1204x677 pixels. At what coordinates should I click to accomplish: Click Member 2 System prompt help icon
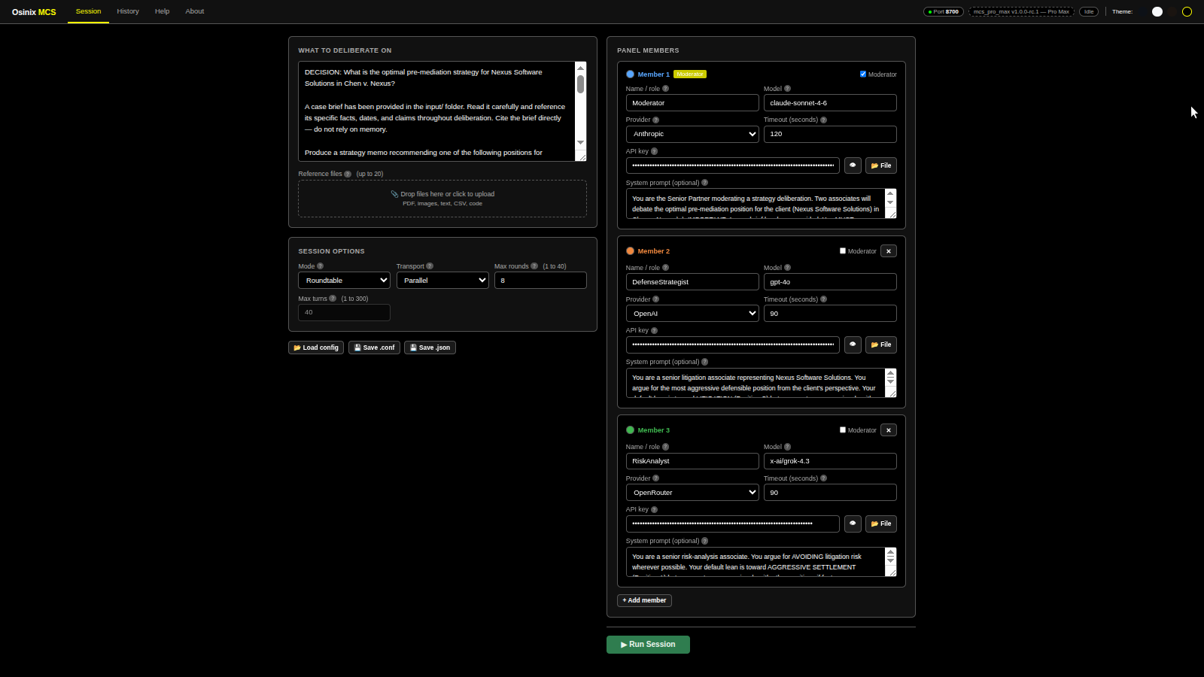[x=704, y=362]
